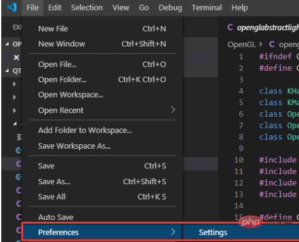Screen dimensions: 299x242
Task: Open the Help menu
Action: (x=240, y=8)
